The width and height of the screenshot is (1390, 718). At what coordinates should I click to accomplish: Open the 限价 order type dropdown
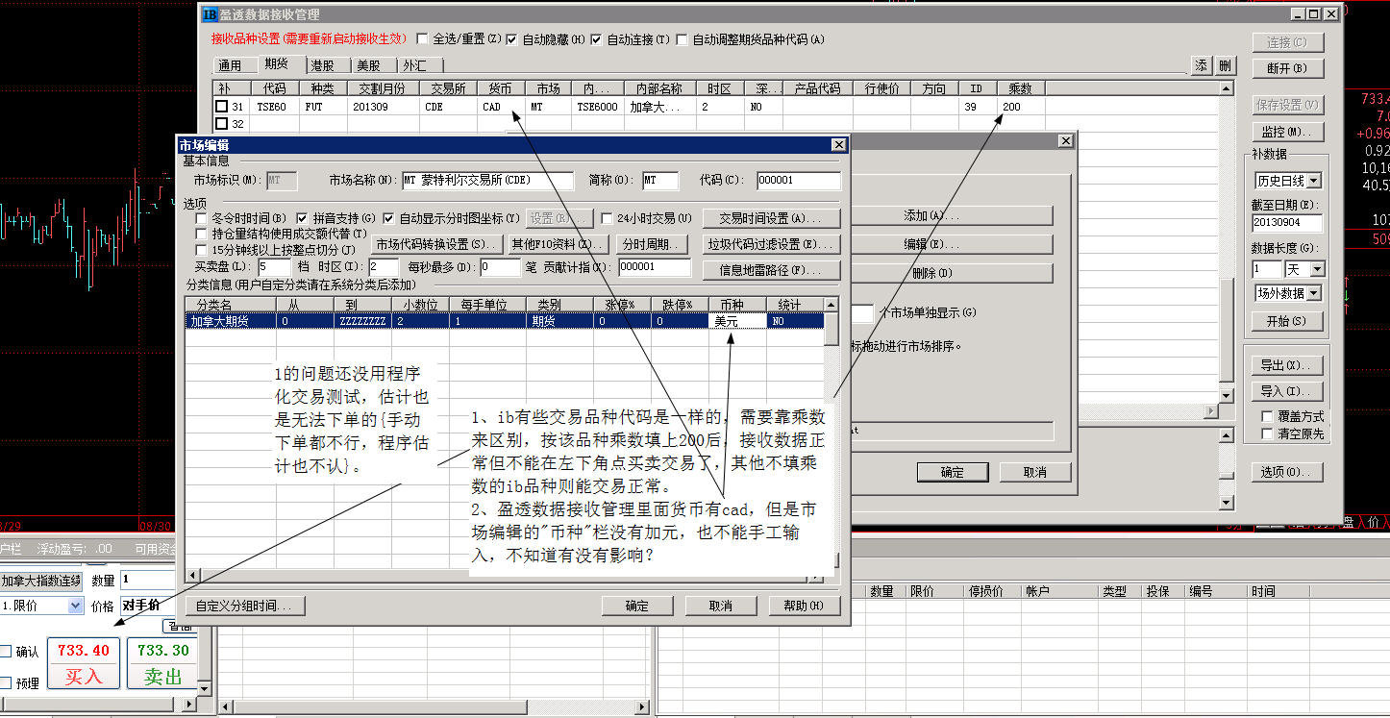tap(76, 606)
